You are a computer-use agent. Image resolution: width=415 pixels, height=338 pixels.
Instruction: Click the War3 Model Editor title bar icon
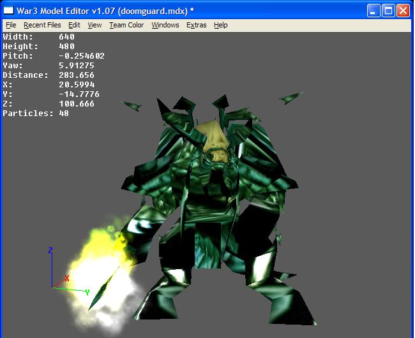[x=8, y=10]
